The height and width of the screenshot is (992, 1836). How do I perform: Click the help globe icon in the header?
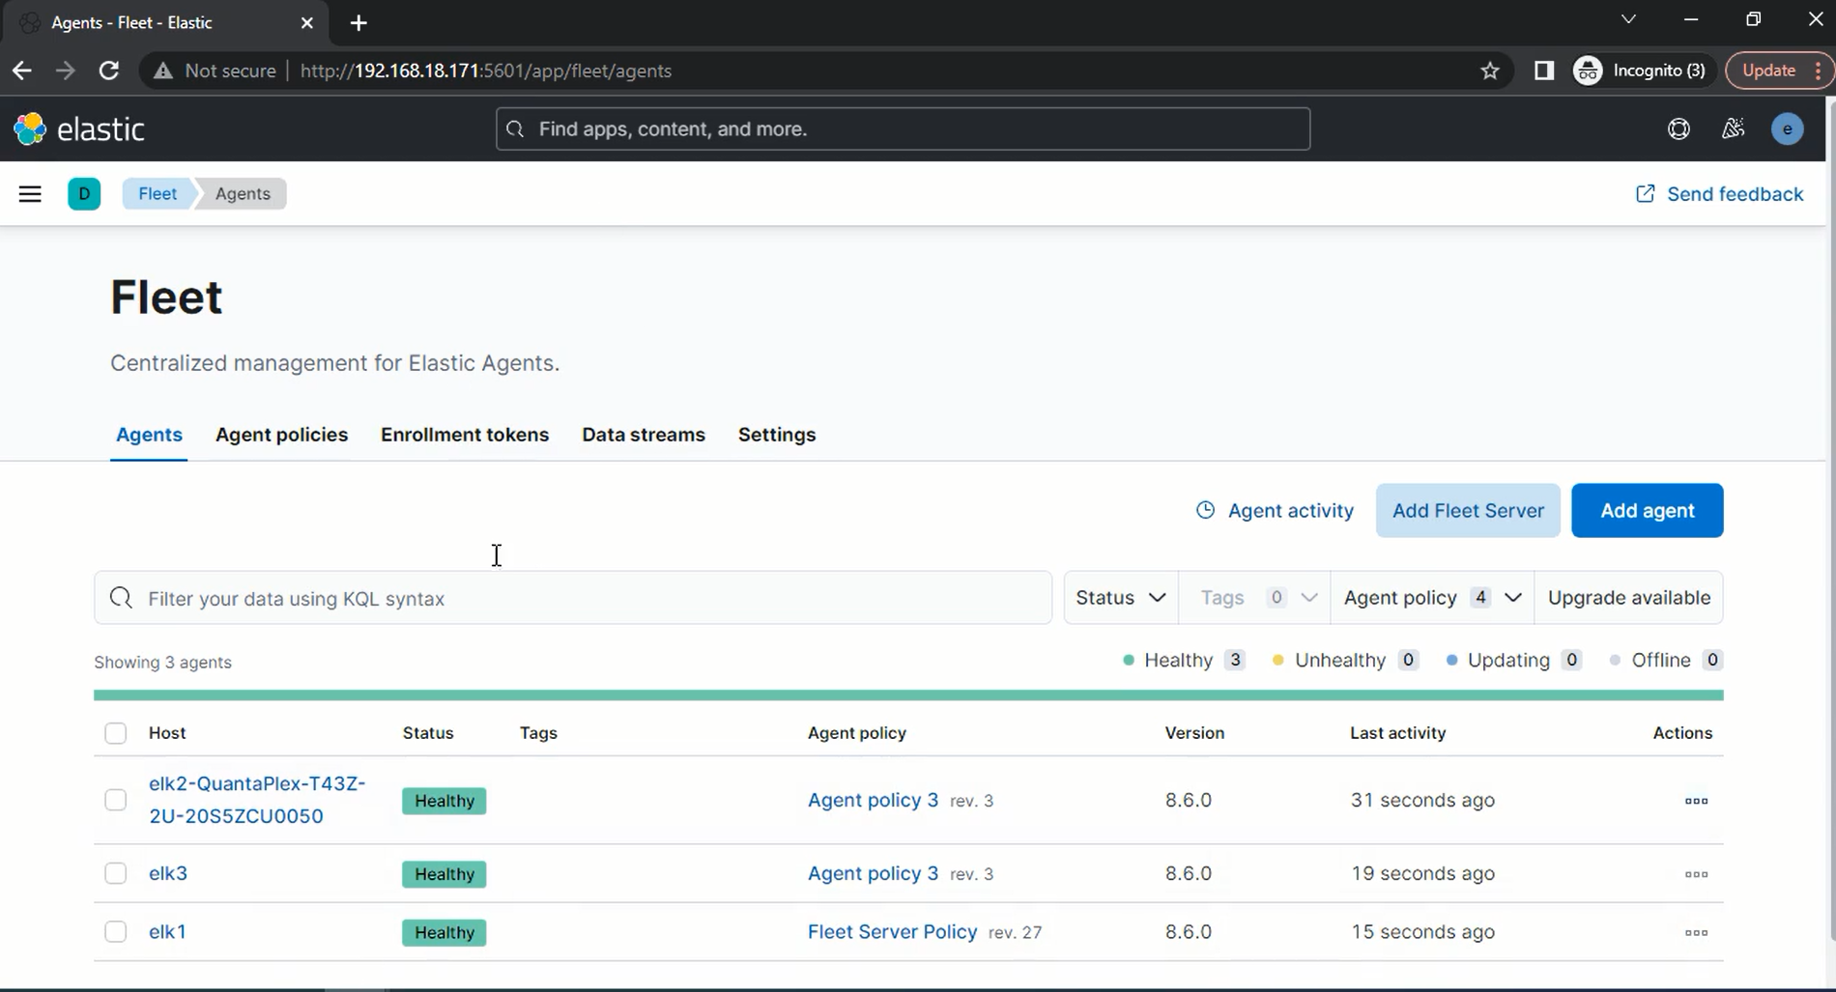click(1678, 128)
